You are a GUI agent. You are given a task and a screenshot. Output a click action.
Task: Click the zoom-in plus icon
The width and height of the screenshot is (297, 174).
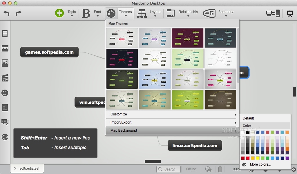294,170
